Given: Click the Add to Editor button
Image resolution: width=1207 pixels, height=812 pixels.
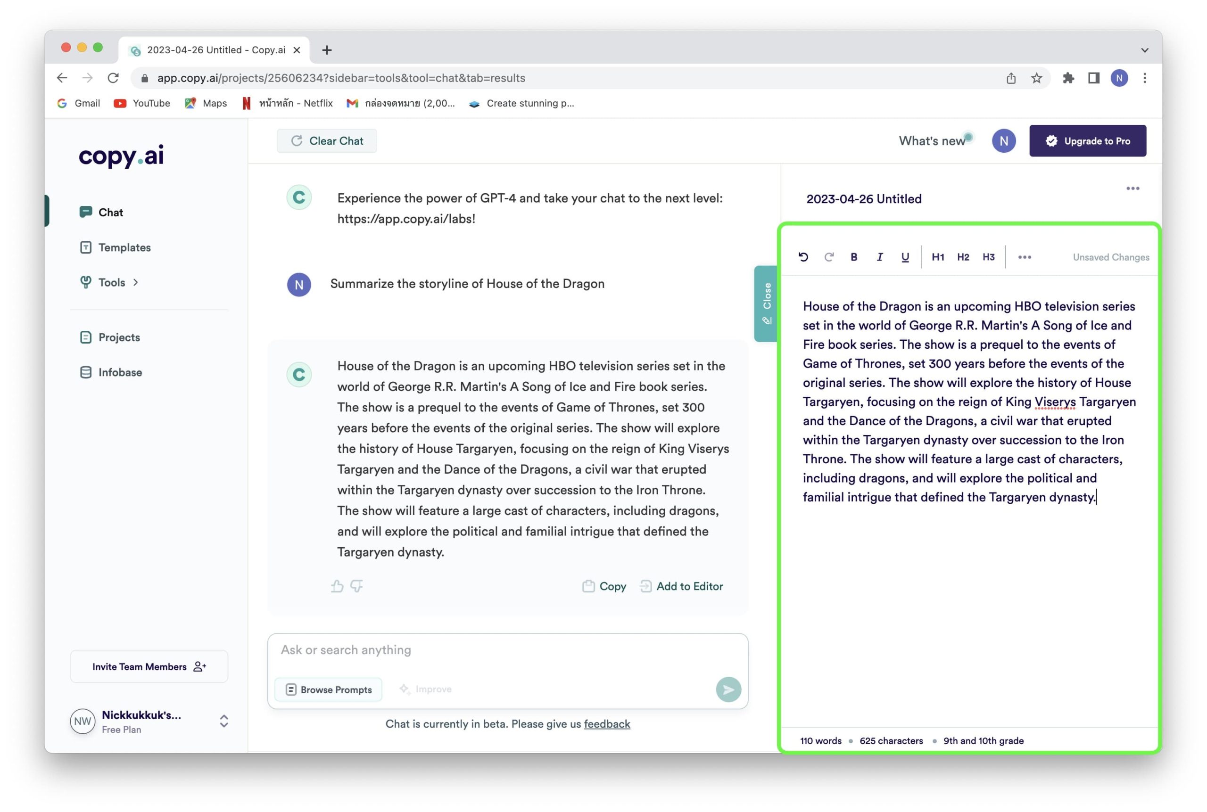Looking at the screenshot, I should click(x=682, y=586).
